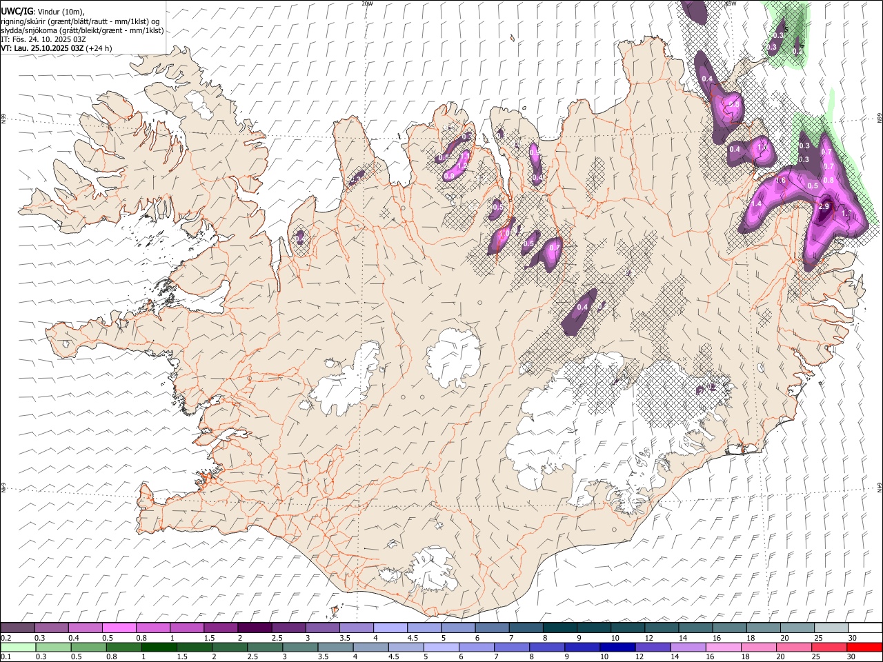Click the deep blue 10 rain legend swatch
Viewport: 883px width, 662px height.
(617, 648)
